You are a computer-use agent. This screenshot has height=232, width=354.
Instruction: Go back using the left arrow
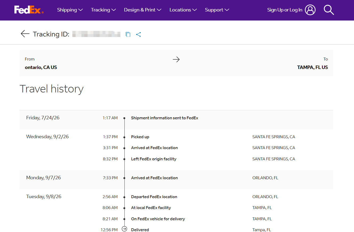[25, 34]
